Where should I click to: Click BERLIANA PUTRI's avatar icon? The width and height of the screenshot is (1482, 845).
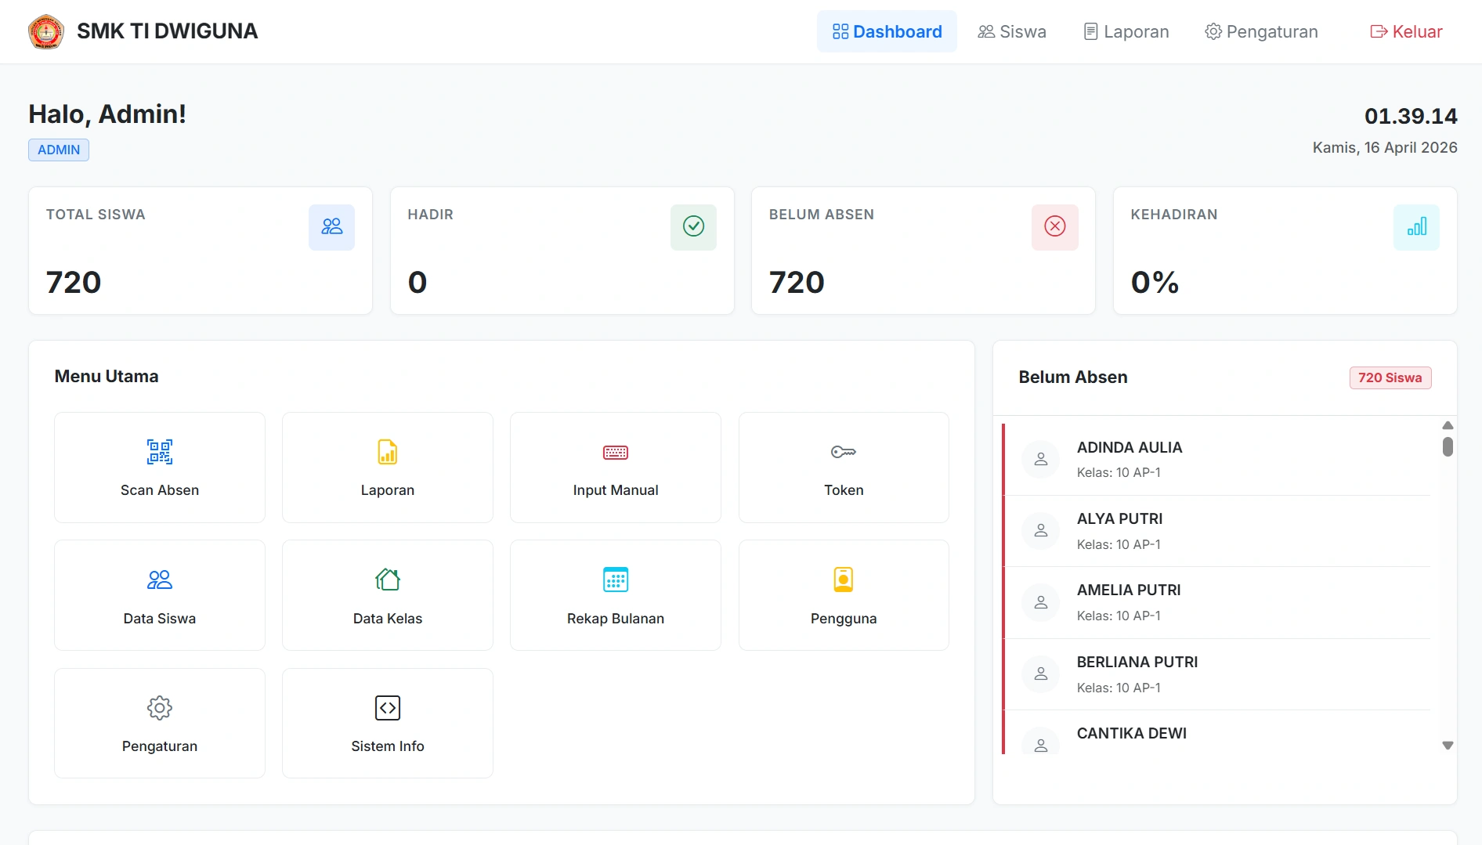[1041, 674]
